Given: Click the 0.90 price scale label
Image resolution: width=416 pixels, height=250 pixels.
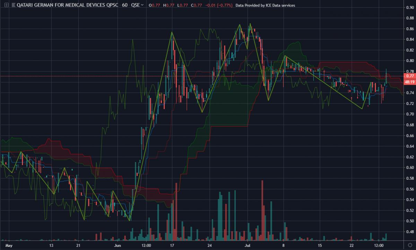Looking at the screenshot, I should pos(410,8).
